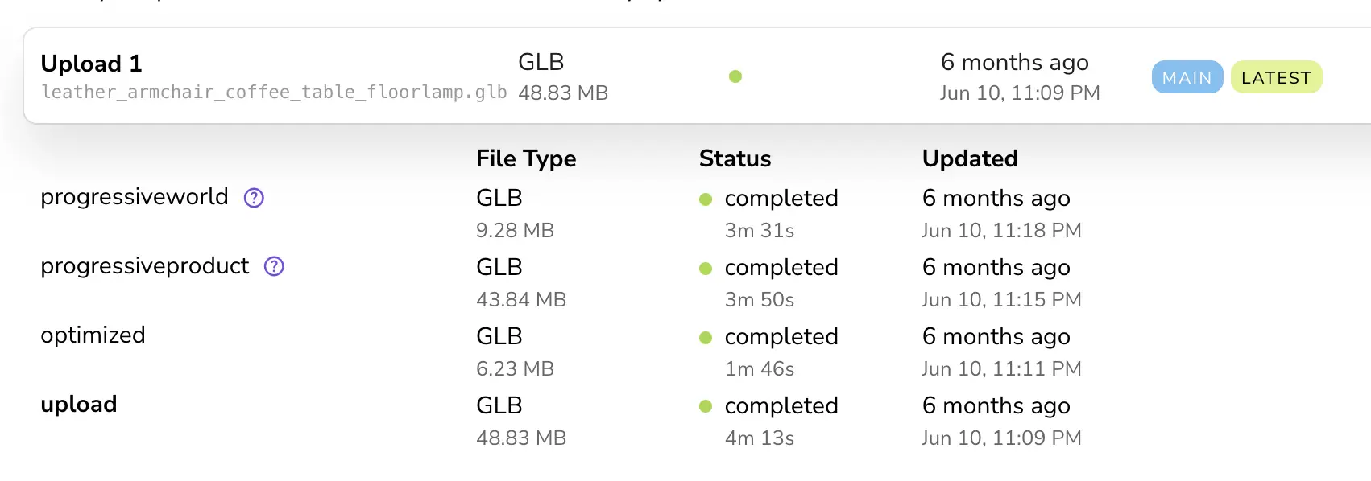This screenshot has width=1371, height=481.
Task: Click the help icon next to progressiveworld
Action: click(x=254, y=198)
